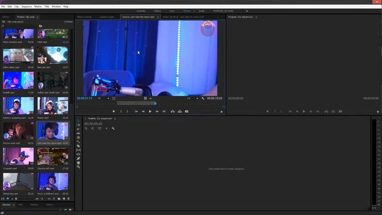Click trash Clear icon in Project panel

click(x=69, y=199)
